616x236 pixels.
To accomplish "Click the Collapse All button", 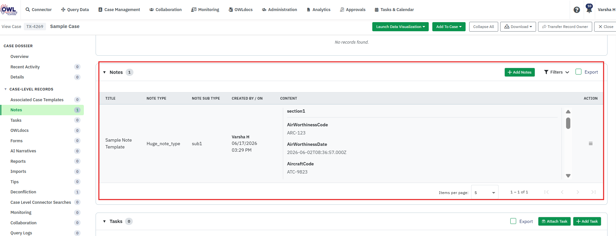I will pyautogui.click(x=484, y=27).
